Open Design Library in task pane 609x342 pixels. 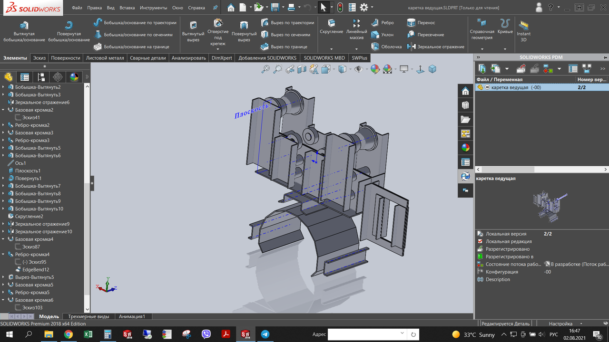click(x=465, y=105)
